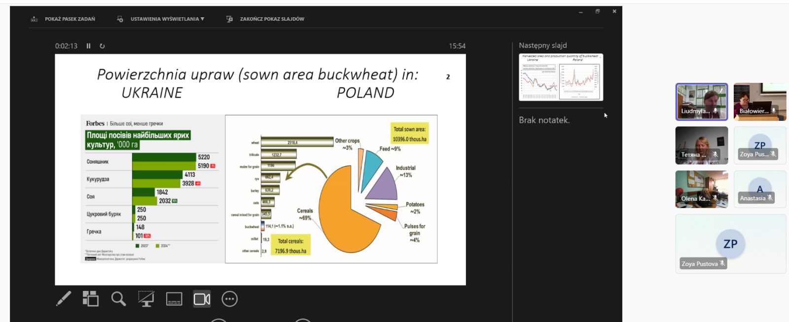Click the next slide thumbnail preview
789x322 pixels.
[561, 77]
